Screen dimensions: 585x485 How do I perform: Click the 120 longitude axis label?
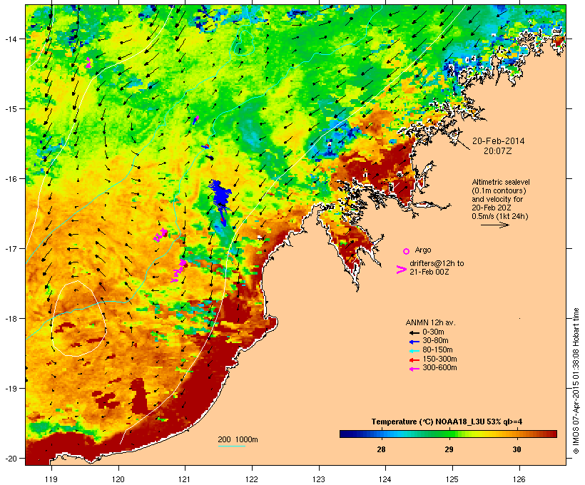pyautogui.click(x=118, y=479)
